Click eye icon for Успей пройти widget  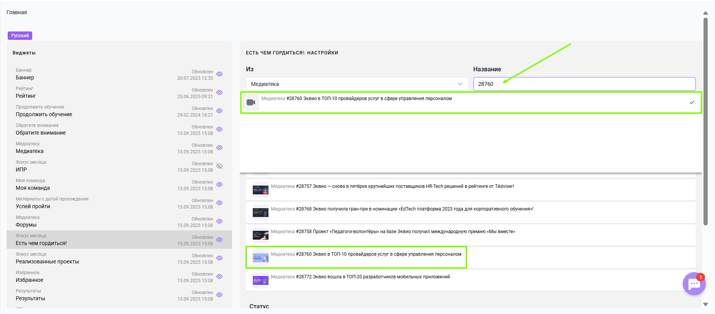(219, 203)
